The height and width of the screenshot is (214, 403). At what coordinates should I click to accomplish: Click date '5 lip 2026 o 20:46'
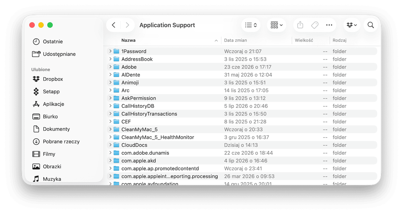246,106
